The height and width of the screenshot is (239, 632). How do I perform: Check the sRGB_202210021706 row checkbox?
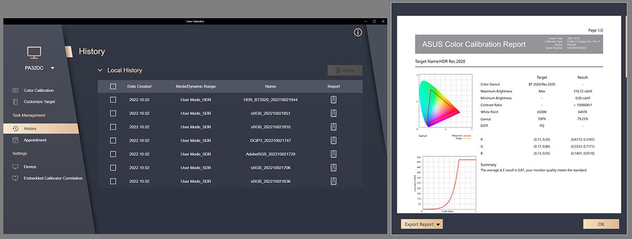coord(113,167)
